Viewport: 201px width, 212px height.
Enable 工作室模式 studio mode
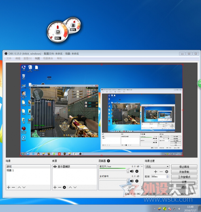(184, 177)
